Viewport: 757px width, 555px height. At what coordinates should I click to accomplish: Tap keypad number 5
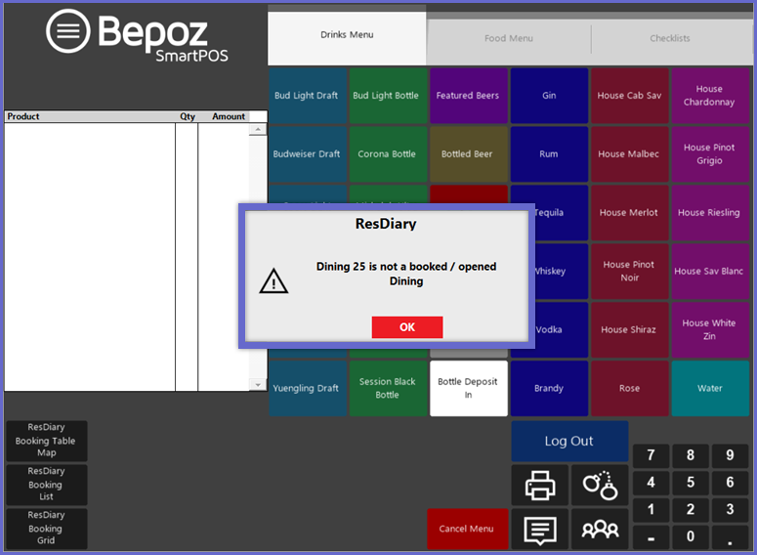point(691,483)
